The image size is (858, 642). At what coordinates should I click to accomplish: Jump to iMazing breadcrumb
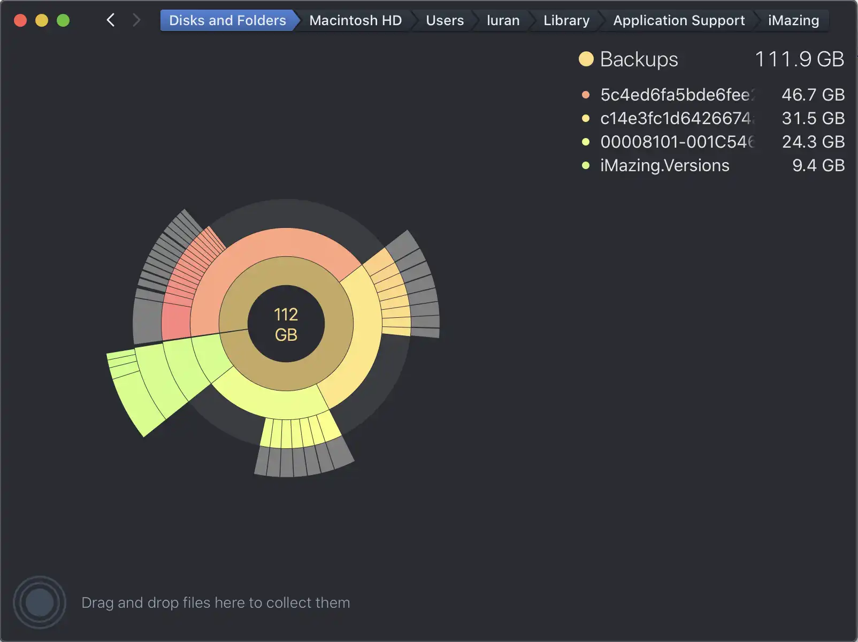point(793,20)
